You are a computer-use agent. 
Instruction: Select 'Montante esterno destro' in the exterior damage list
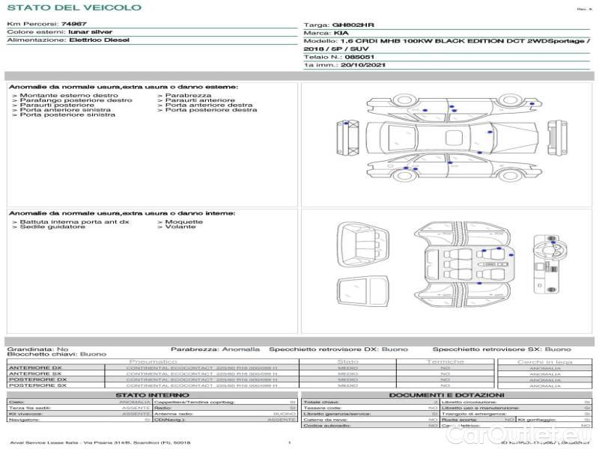pyautogui.click(x=69, y=96)
